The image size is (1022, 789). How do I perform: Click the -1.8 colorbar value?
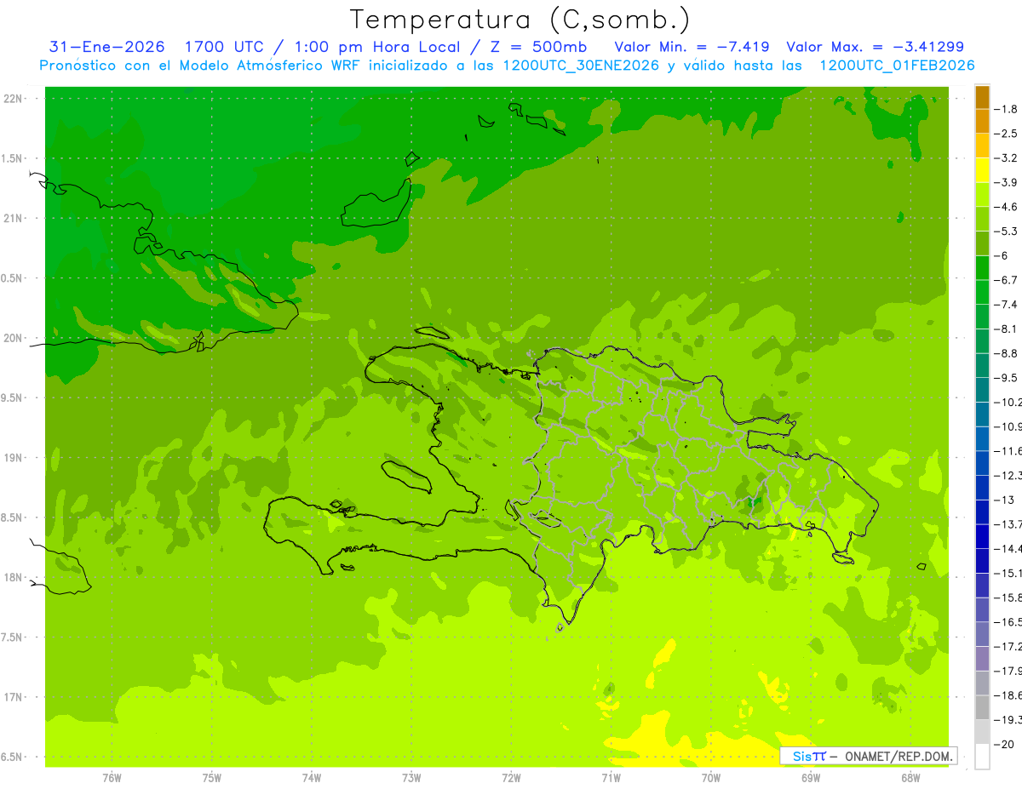1007,109
